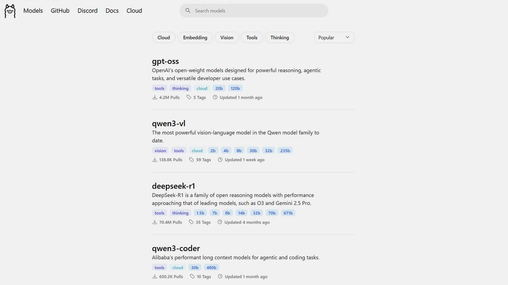This screenshot has width=508, height=285.
Task: Open the Docs navigation item
Action: [112, 11]
